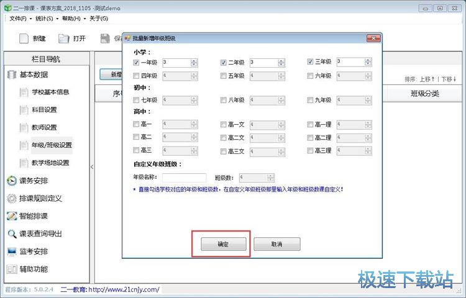Uncheck the 二年级 checkbox
Viewport: 466px width, 298px height.
point(223,62)
